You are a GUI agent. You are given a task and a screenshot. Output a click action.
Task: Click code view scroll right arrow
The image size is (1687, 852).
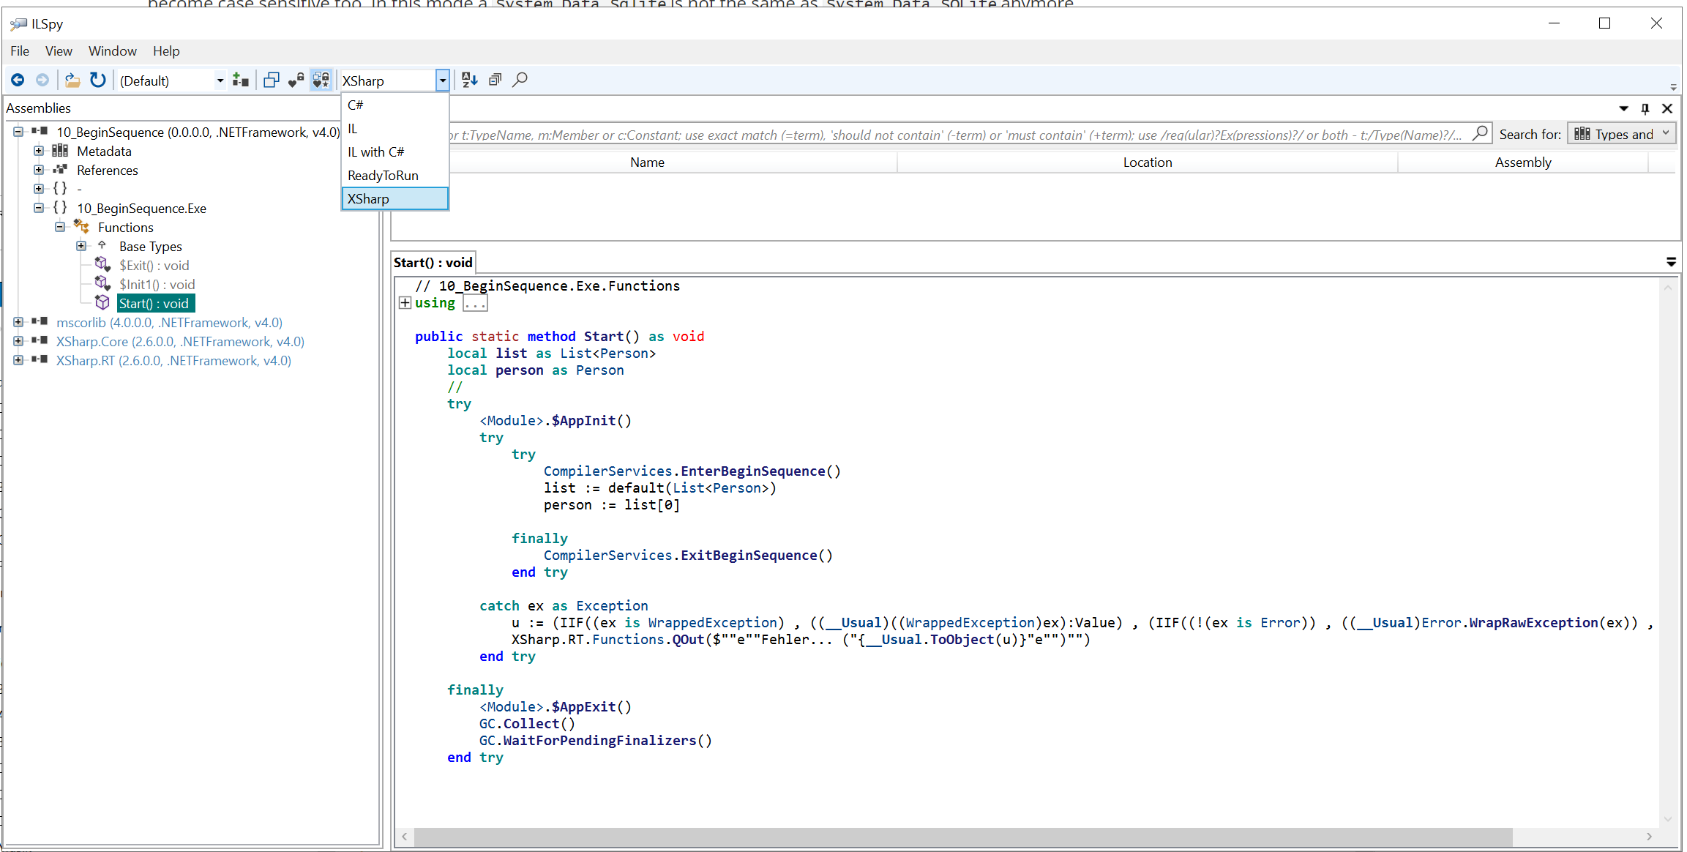tap(1650, 836)
